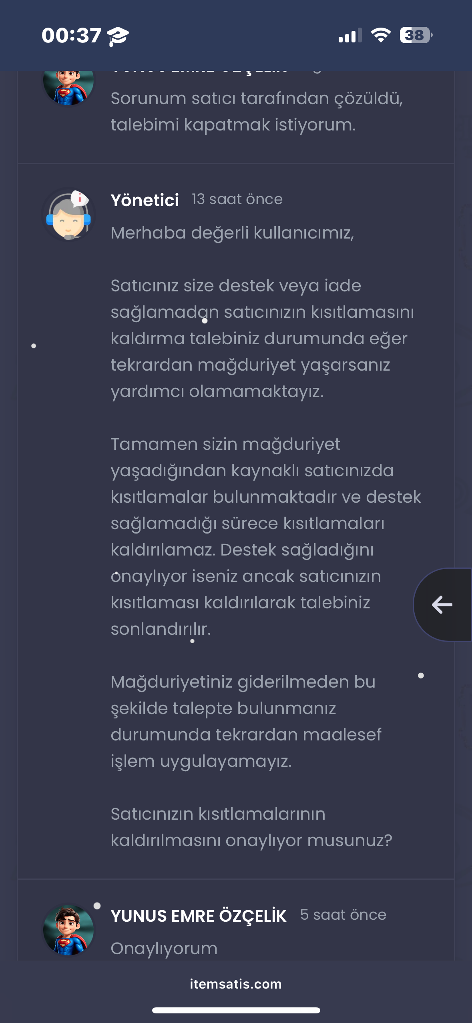The width and height of the screenshot is (472, 1023).
Task: Tap the question Satıcınızın kısıtlamalarının kaldırılmasını onaylıyor
Action: pyautogui.click(x=251, y=827)
